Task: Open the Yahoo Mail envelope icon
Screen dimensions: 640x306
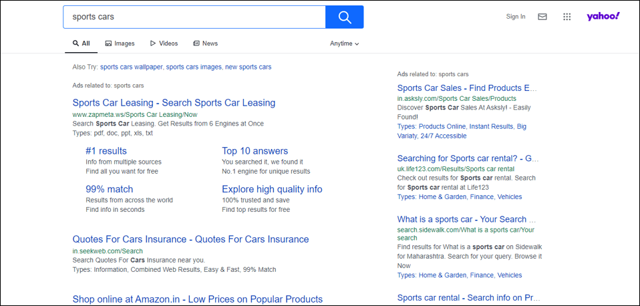Action: 542,17
